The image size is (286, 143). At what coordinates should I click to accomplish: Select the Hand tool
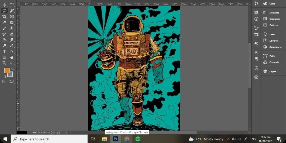tap(12, 57)
